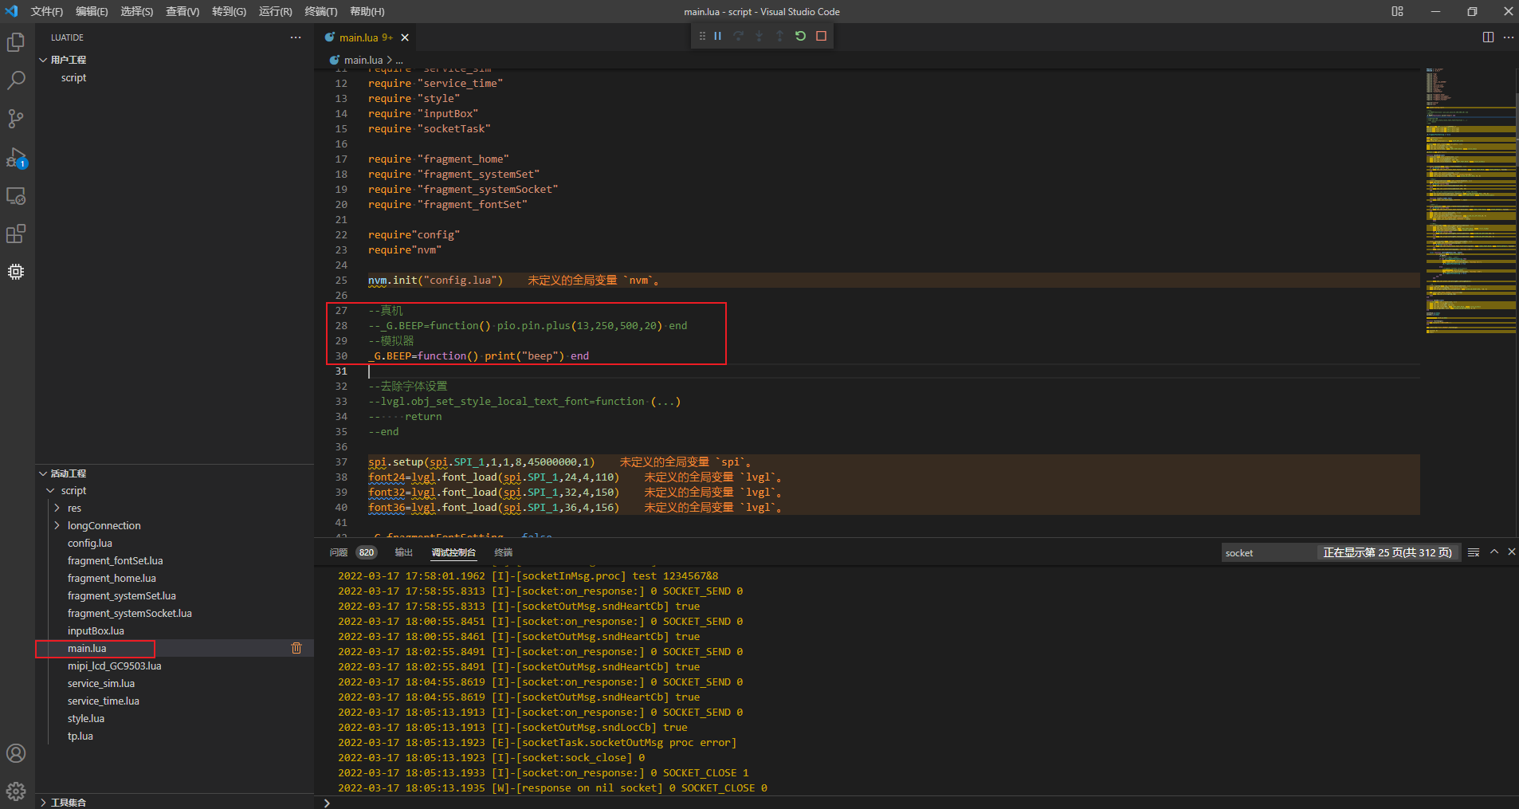Open the Source Control view
This screenshot has width=1519, height=809.
click(x=16, y=119)
